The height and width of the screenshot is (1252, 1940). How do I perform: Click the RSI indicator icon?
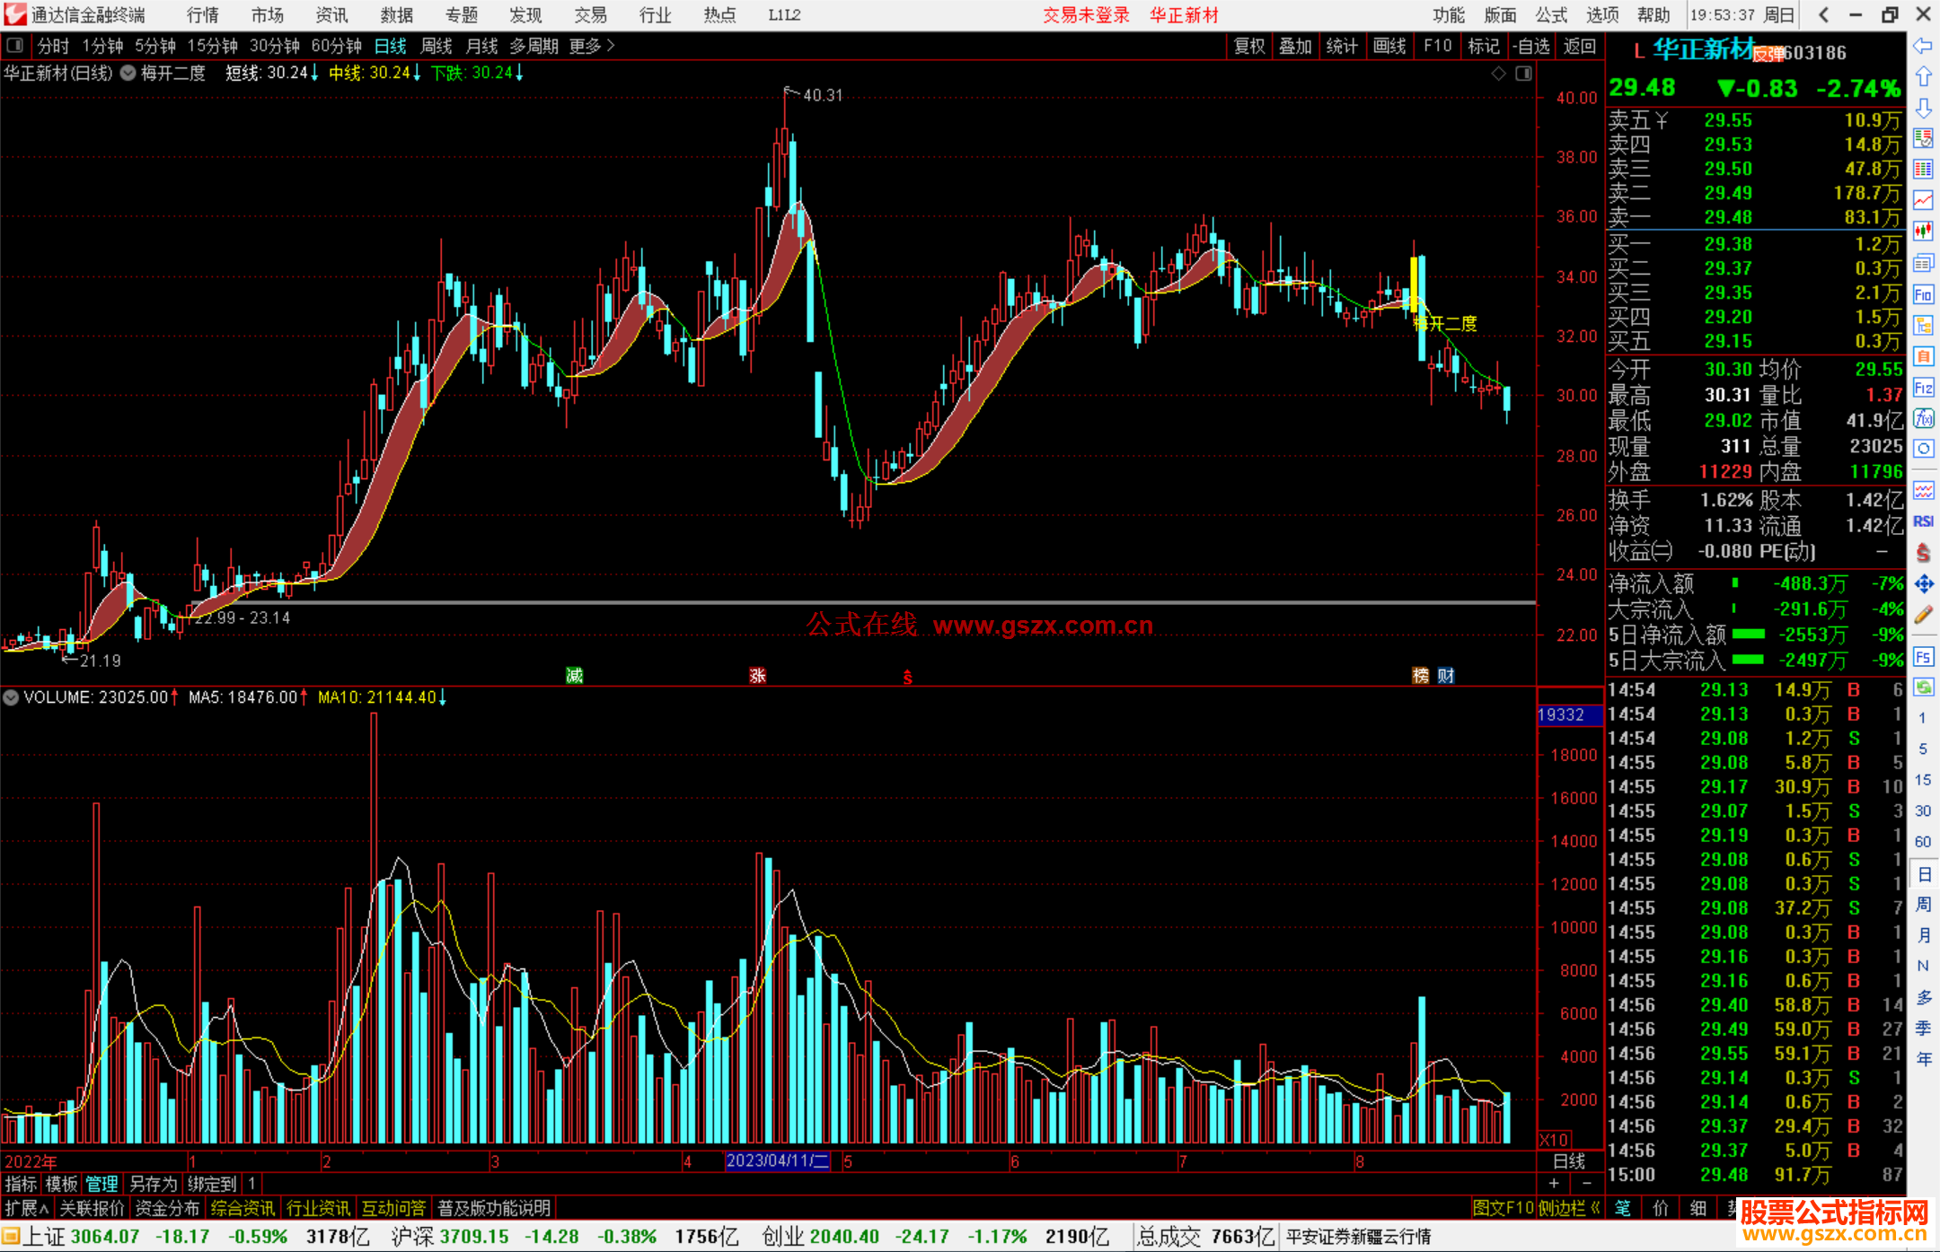click(1923, 521)
